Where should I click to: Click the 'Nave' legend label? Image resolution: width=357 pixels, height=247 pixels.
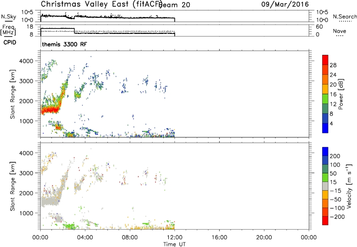(x=340, y=31)
